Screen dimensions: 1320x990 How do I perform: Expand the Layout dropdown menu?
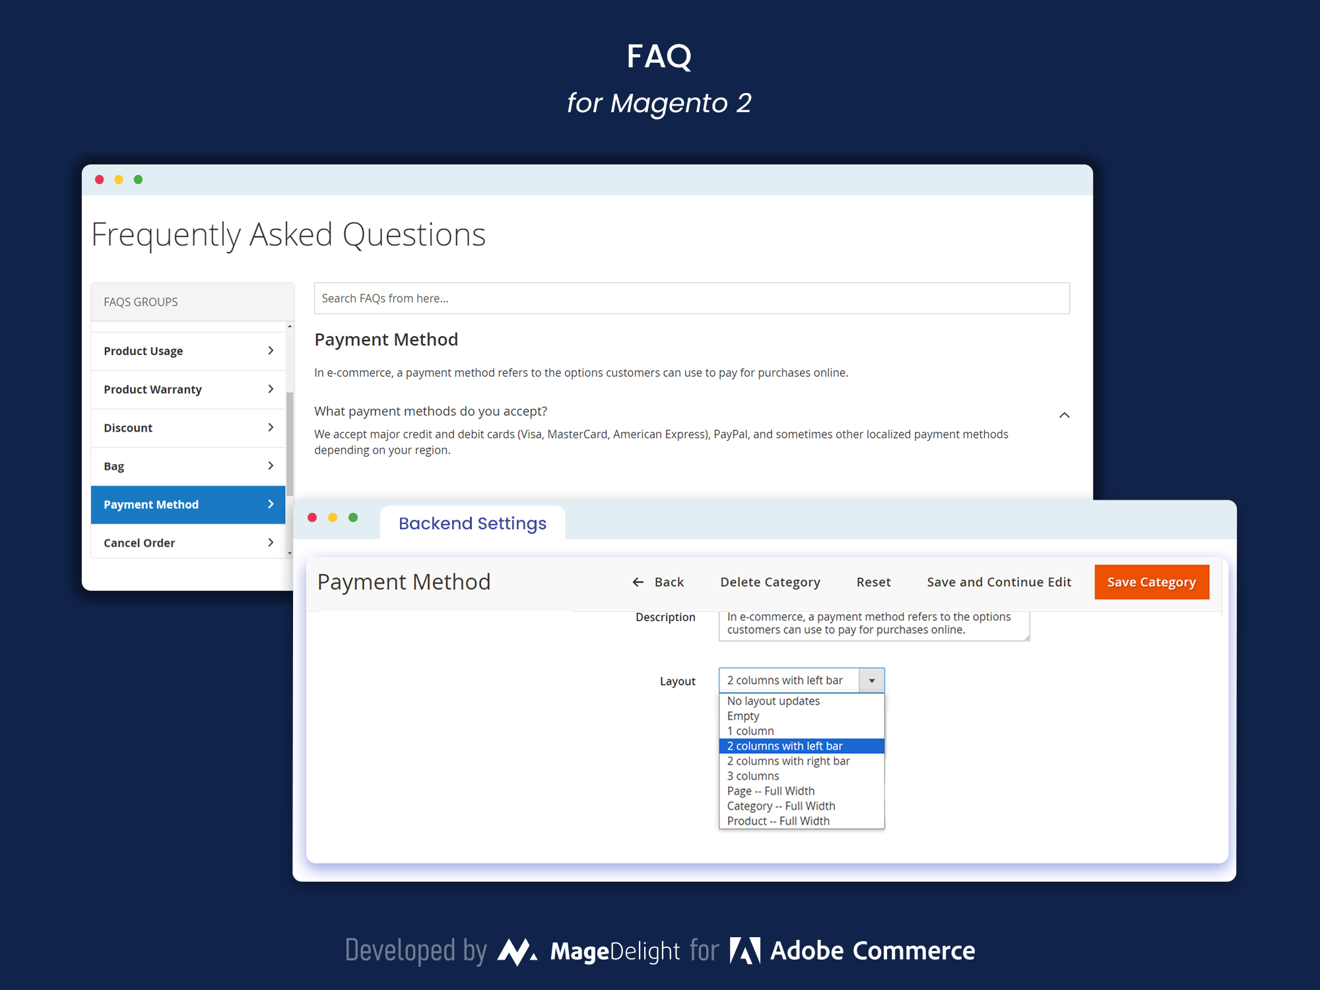(x=873, y=680)
